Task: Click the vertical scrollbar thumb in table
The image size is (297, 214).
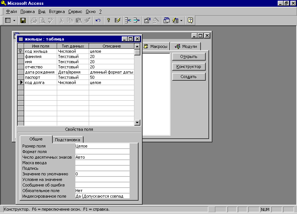Action: click(137, 52)
